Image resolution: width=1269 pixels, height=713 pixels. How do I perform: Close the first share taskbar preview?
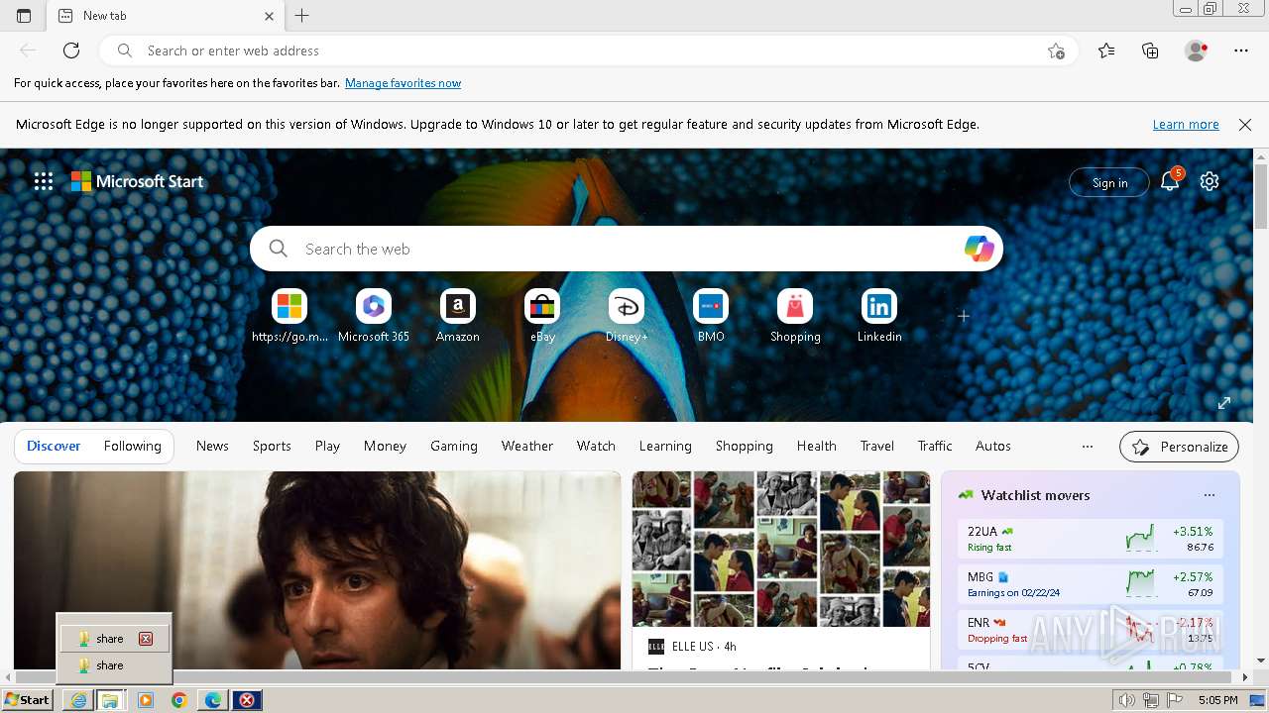pos(146,639)
